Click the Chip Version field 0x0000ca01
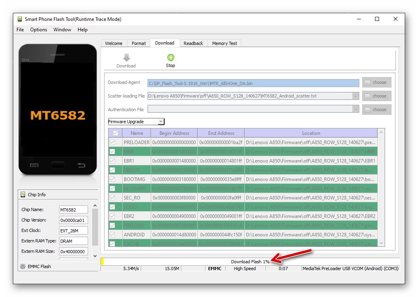The image size is (418, 297). [x=73, y=220]
